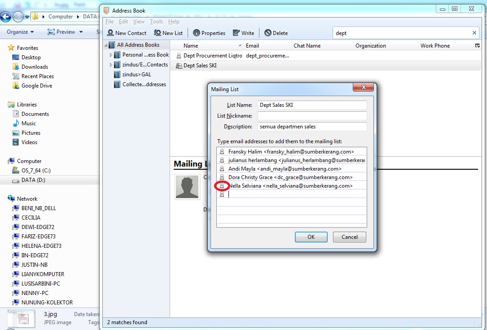This screenshot has height=330, width=487.
Task: Click OK in Mailing List dialog
Action: (x=311, y=237)
